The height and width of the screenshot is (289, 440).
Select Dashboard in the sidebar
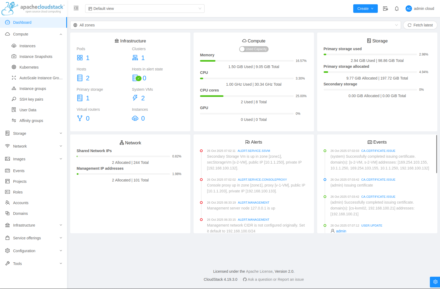[x=22, y=22]
